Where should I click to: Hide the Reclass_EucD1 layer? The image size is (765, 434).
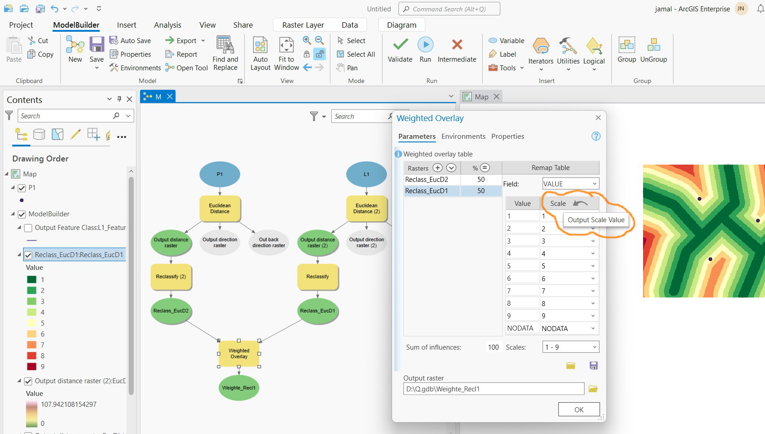[29, 254]
